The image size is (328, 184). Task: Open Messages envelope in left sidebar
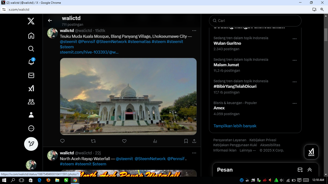pos(31,75)
